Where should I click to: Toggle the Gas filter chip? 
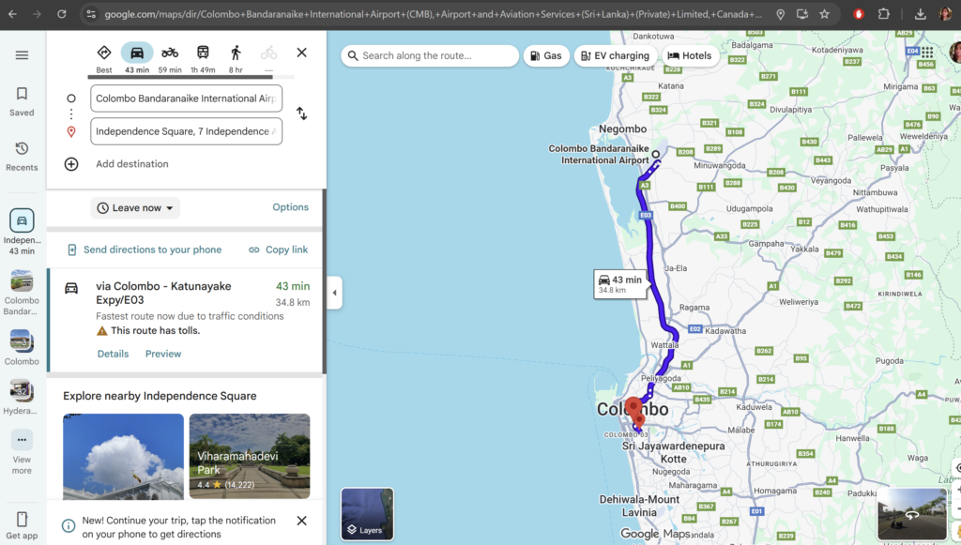click(x=546, y=56)
